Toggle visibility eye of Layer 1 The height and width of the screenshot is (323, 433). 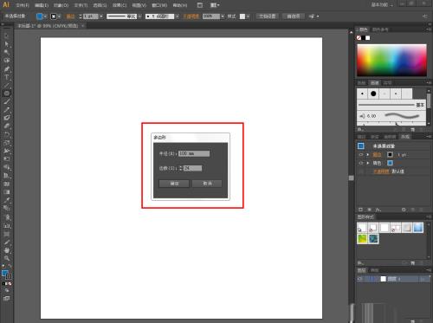pyautogui.click(x=360, y=279)
